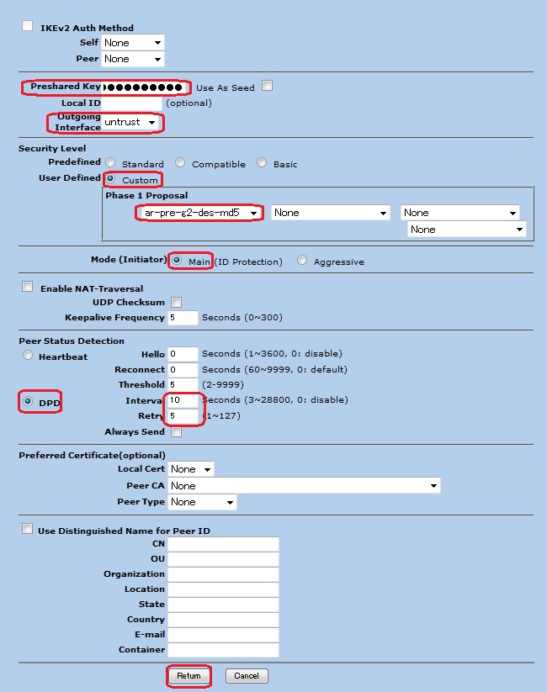Click the Cancel button
This screenshot has height=692, width=547.
coord(247,676)
